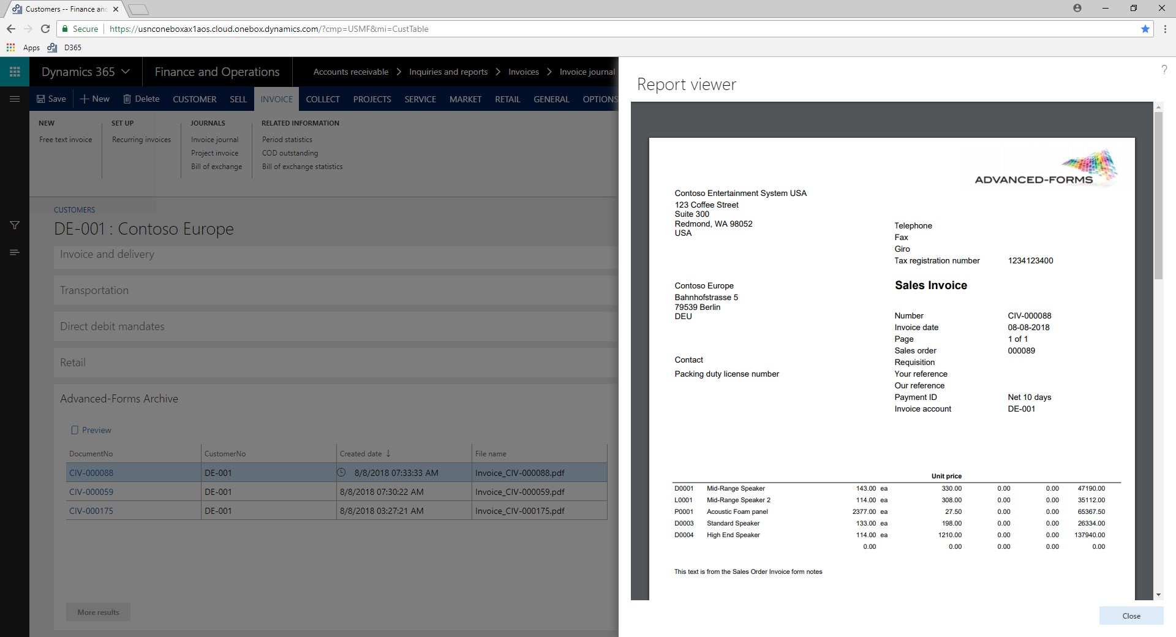1176x637 pixels.
Task: Click the bookmark star icon
Action: [x=1145, y=29]
